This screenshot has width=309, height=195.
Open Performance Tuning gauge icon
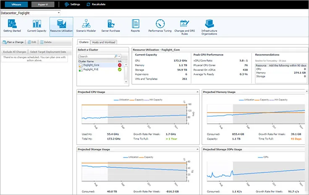[160, 25]
